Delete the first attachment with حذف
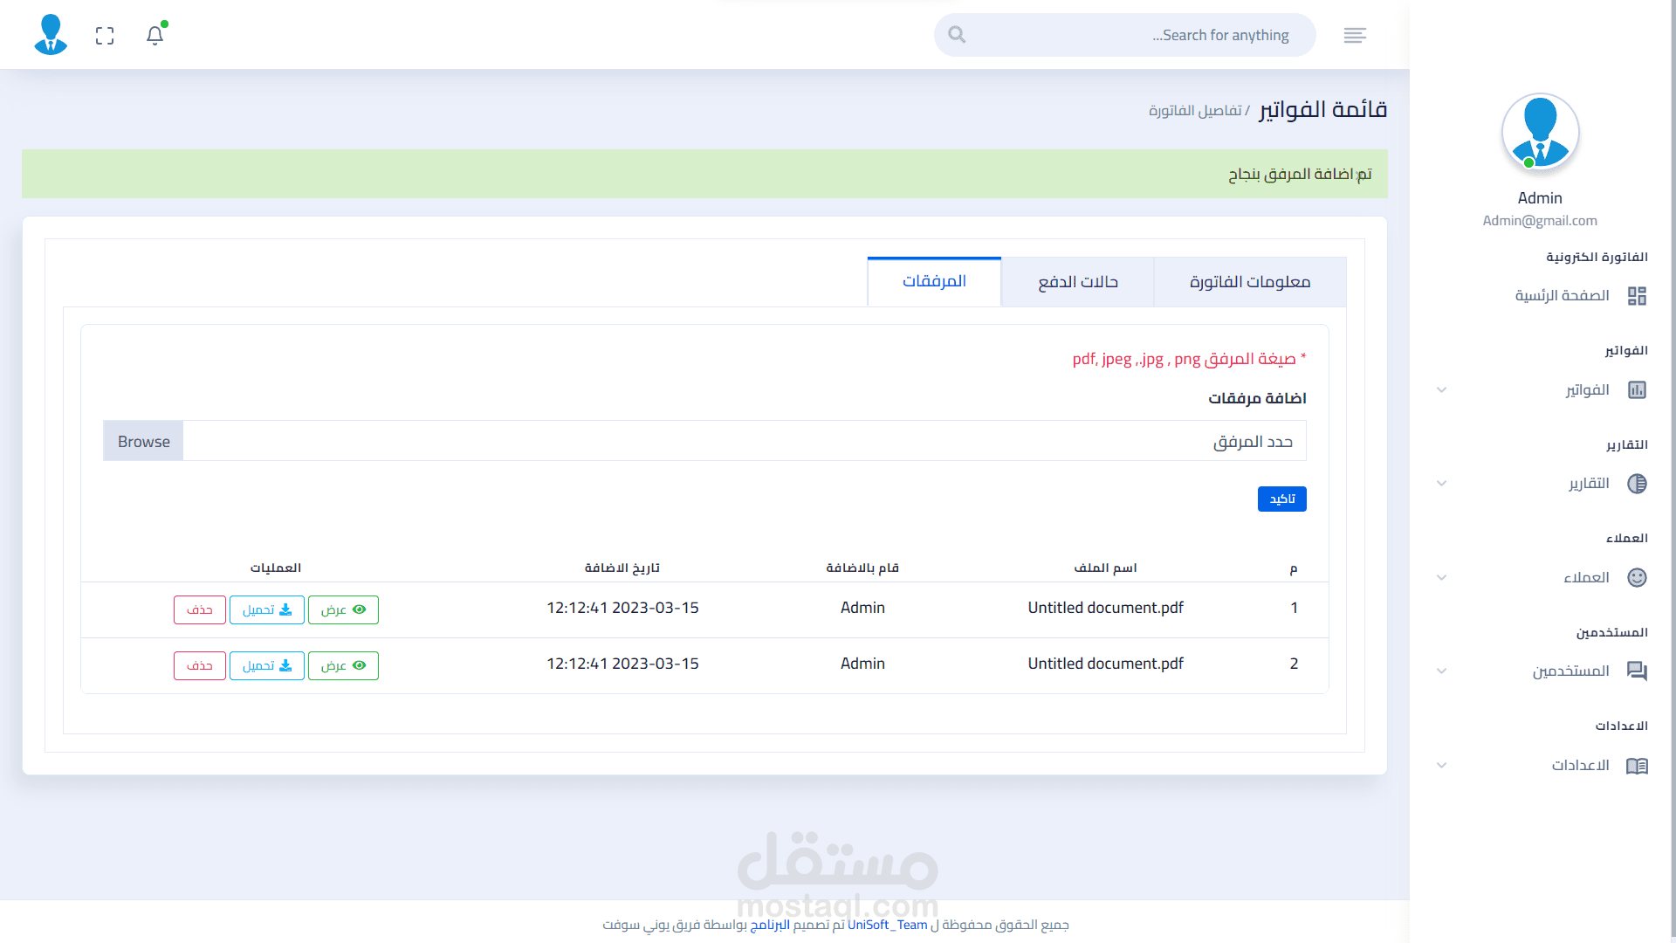 pyautogui.click(x=200, y=609)
